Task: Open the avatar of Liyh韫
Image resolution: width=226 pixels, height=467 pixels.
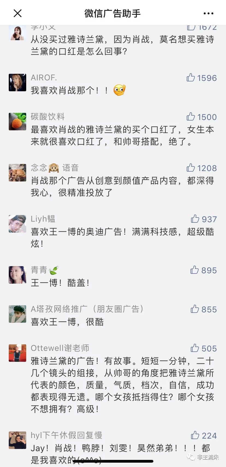Action: (17, 224)
